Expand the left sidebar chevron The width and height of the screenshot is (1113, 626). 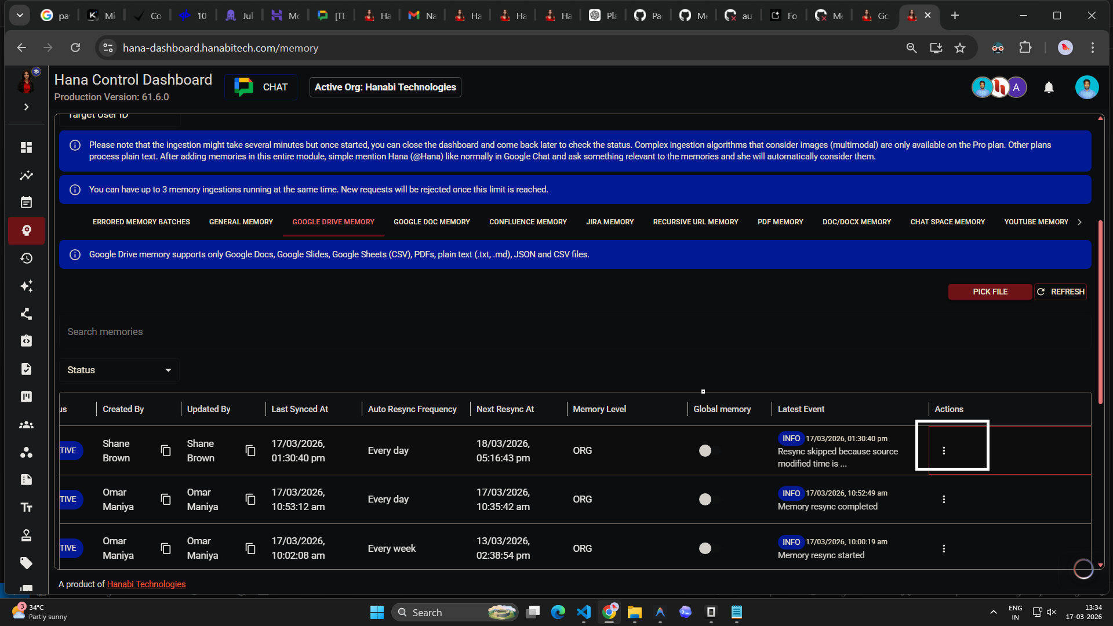tap(26, 107)
